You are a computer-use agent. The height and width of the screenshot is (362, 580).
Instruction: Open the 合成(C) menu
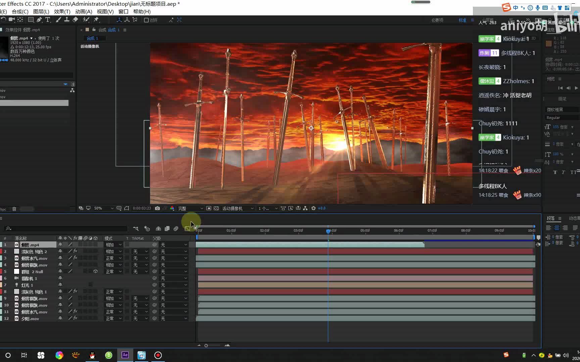pos(20,11)
